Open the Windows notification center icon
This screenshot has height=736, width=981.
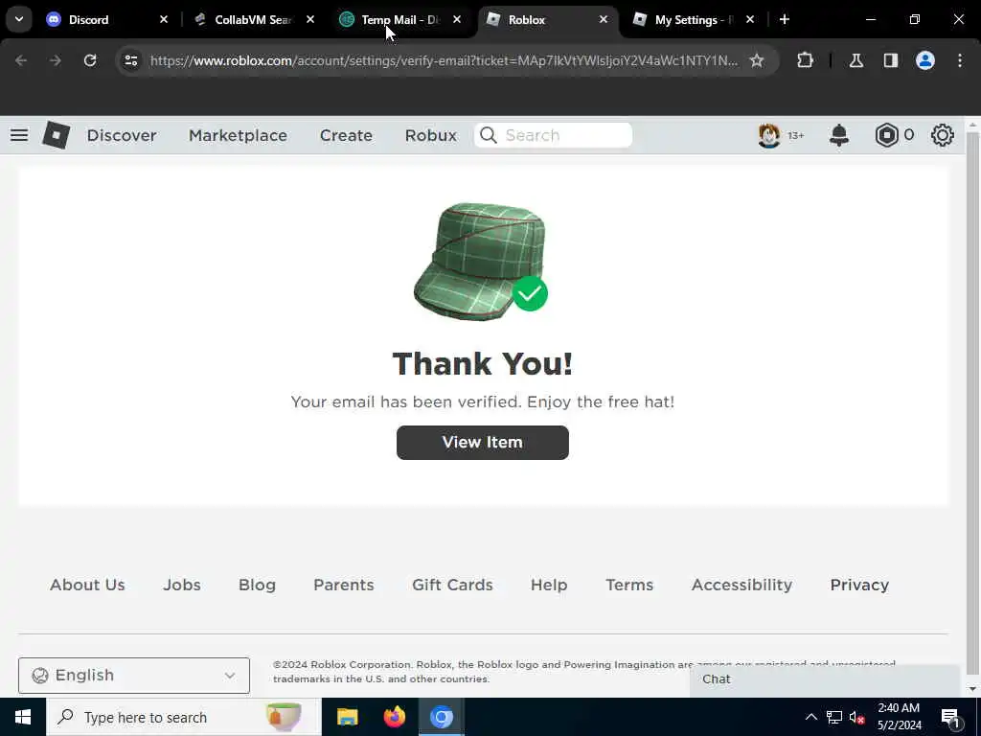point(951,717)
